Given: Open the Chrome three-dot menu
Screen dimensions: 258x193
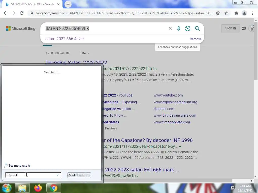Looking at the screenshot, I should (252, 13).
